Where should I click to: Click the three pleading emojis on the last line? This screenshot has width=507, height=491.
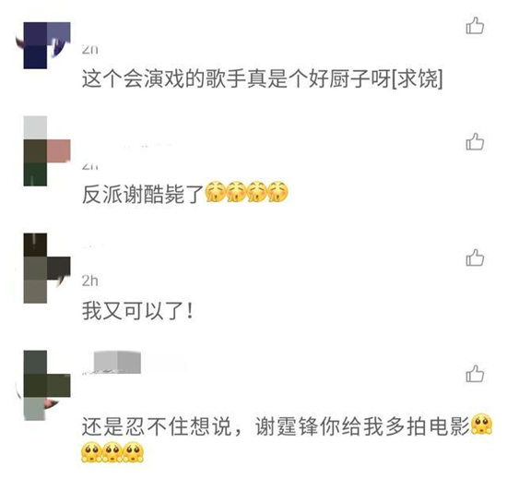click(112, 452)
